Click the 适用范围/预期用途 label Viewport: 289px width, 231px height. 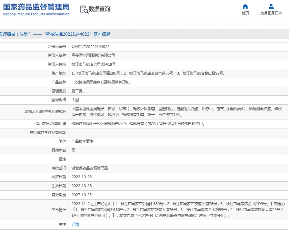[51, 124]
